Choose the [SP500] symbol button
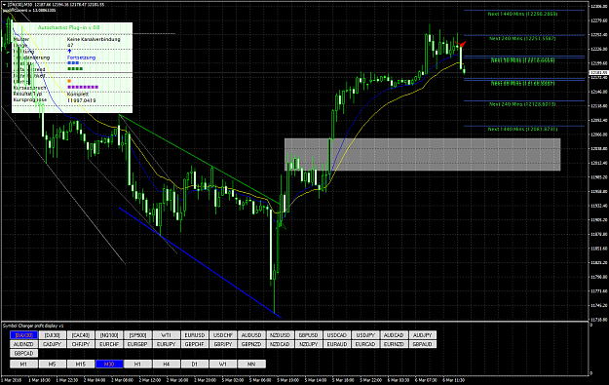The width and height of the screenshot is (609, 385). (137, 335)
